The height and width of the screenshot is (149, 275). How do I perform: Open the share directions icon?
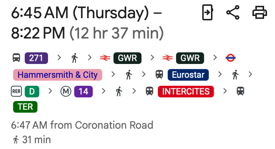(233, 13)
